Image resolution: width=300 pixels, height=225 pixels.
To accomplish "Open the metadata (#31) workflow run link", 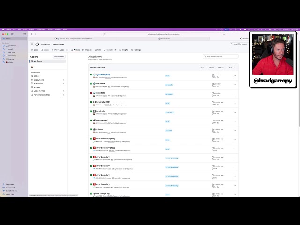I will [103, 75].
